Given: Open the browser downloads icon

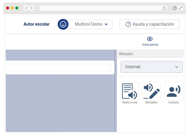Looking at the screenshot, I should 175,8.
